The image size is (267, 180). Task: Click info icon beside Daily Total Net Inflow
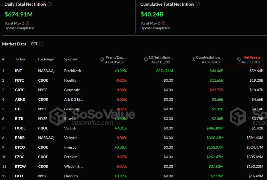(50, 4)
